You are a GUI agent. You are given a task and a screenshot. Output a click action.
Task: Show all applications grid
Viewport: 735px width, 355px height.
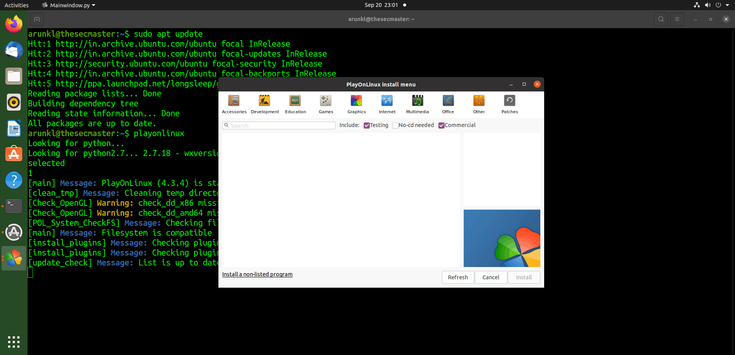point(14,342)
